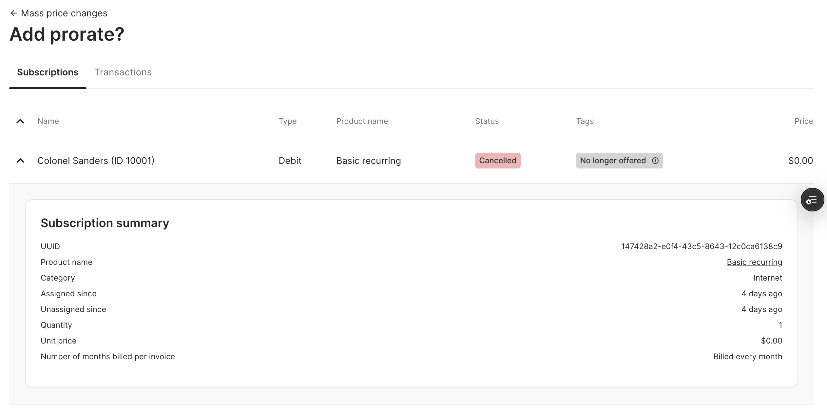Click the Billed every month value
This screenshot has height=413, width=827.
[748, 357]
